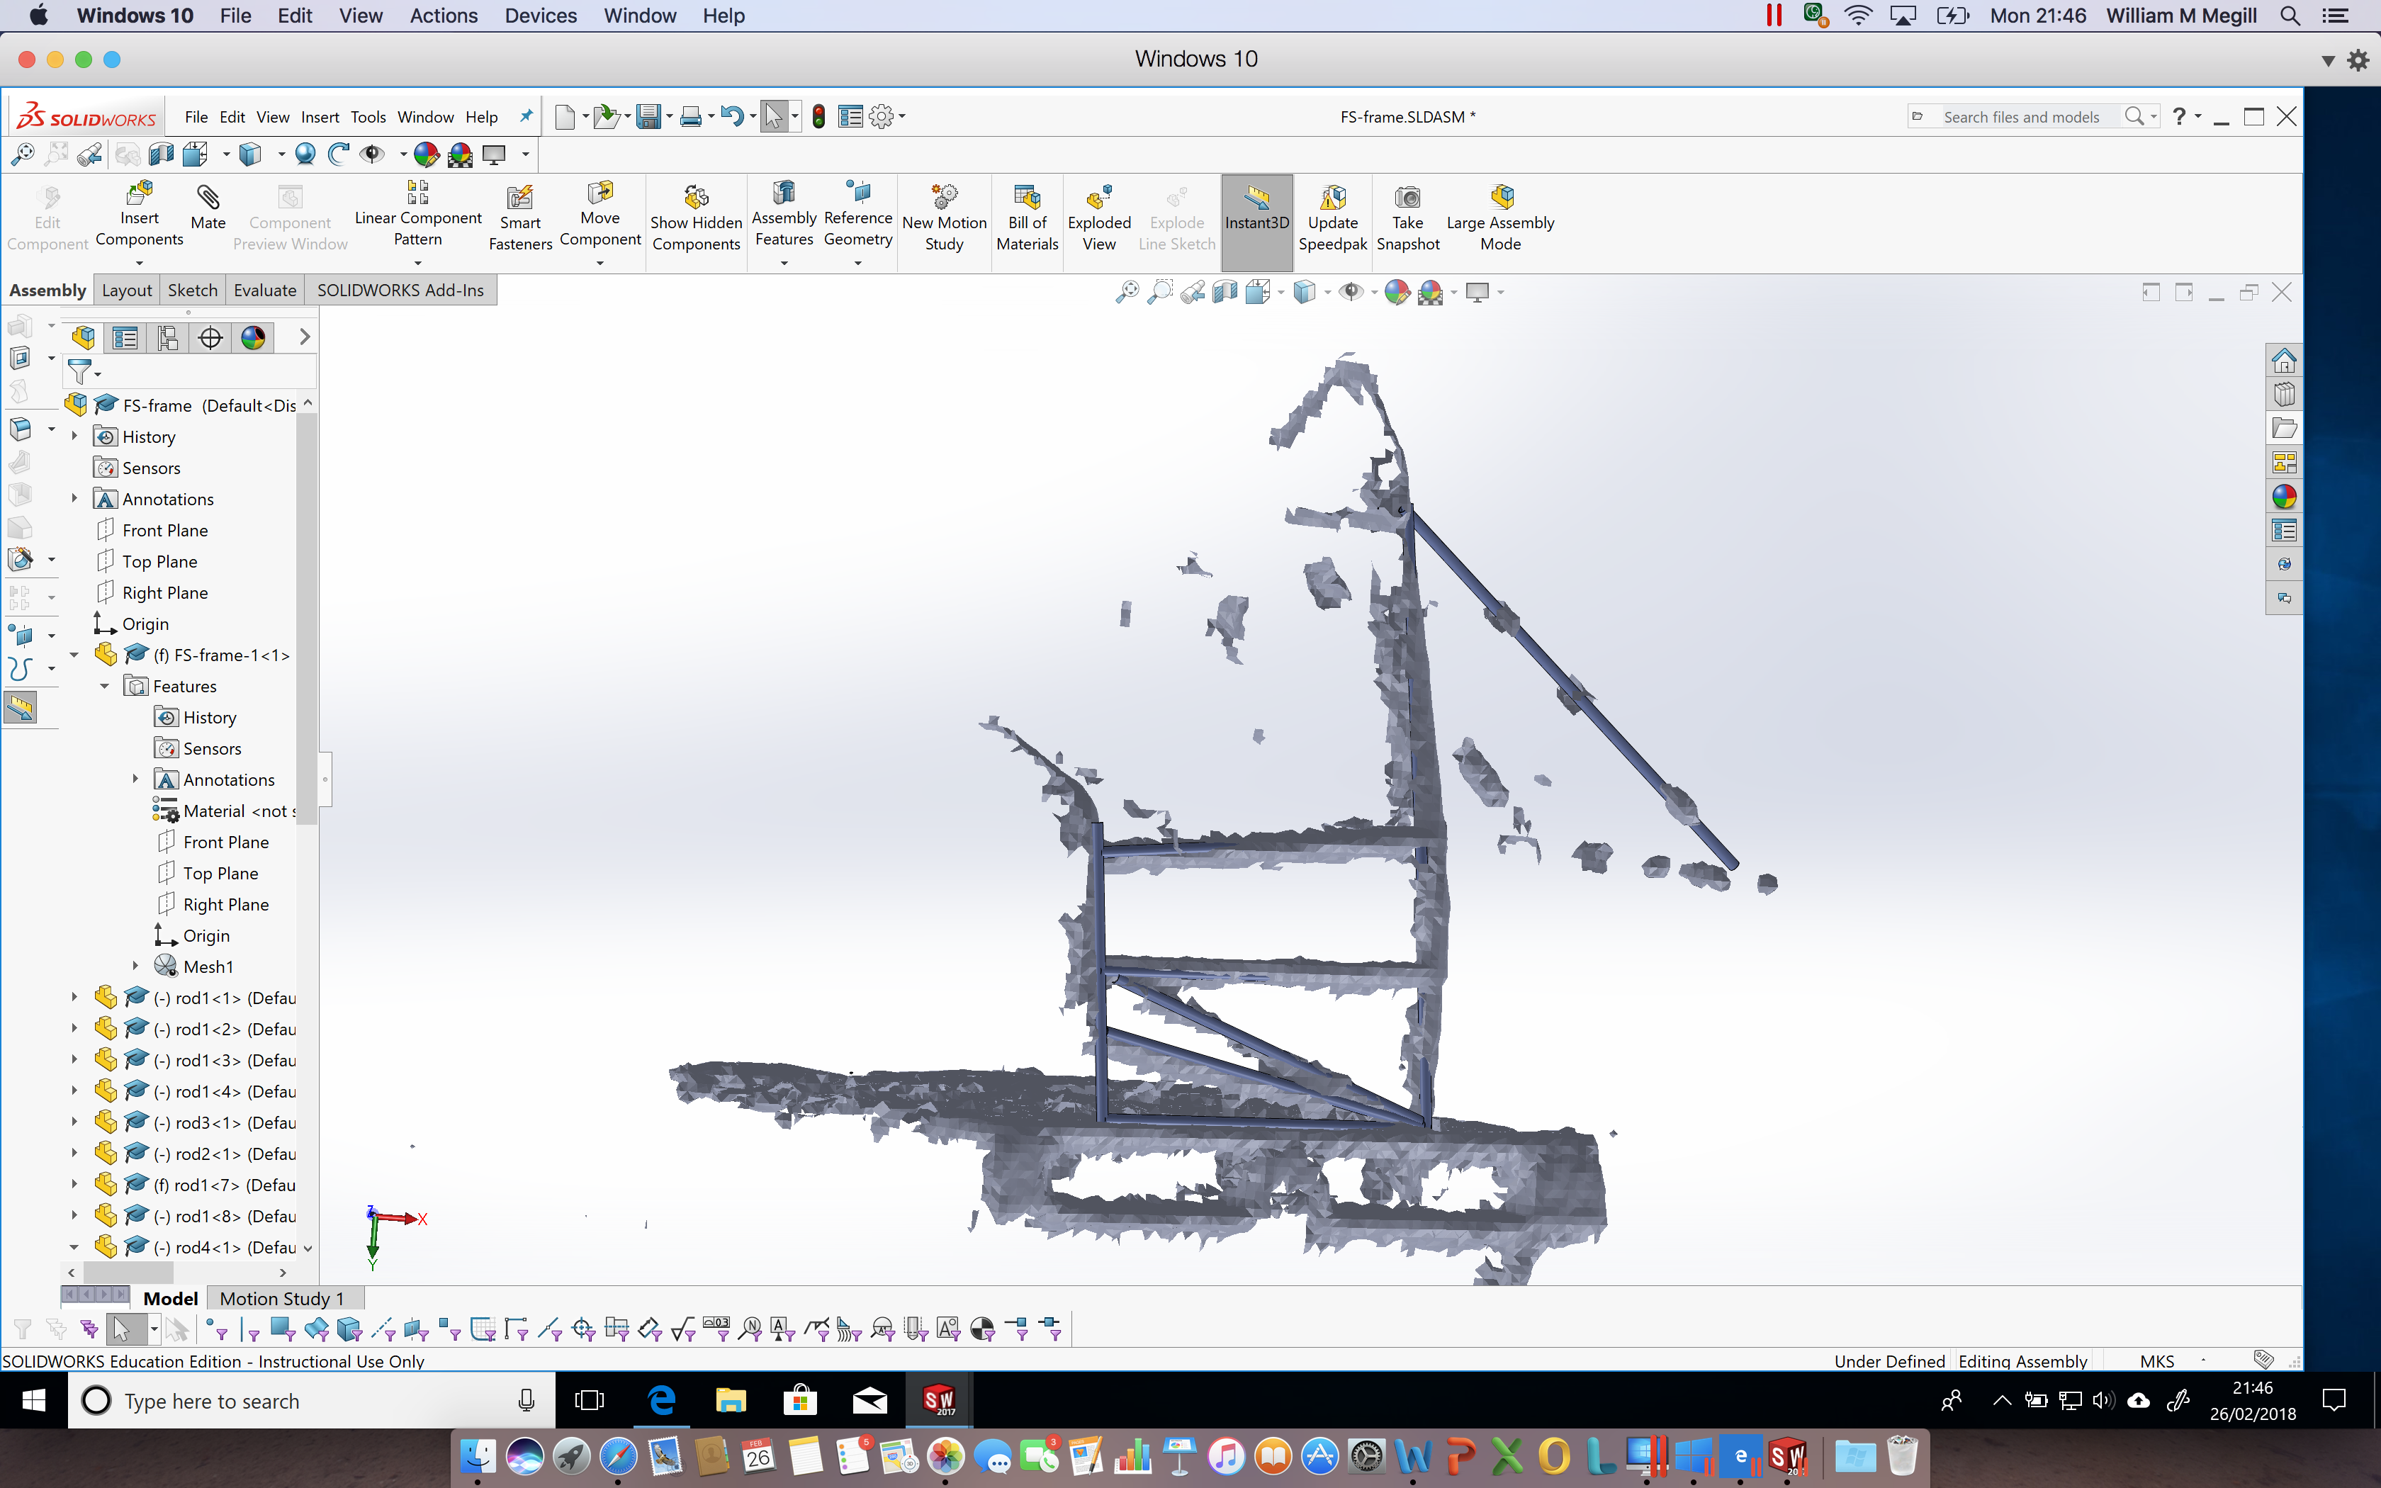Toggle Instant3D mode

pyautogui.click(x=1256, y=222)
